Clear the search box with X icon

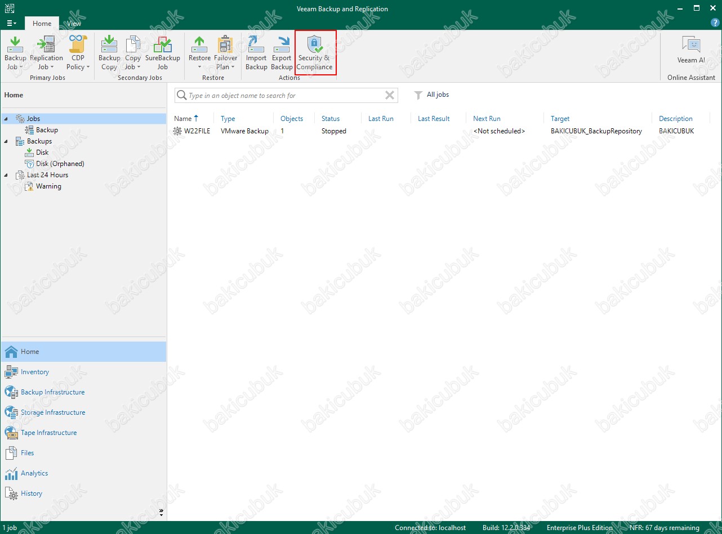tap(390, 95)
